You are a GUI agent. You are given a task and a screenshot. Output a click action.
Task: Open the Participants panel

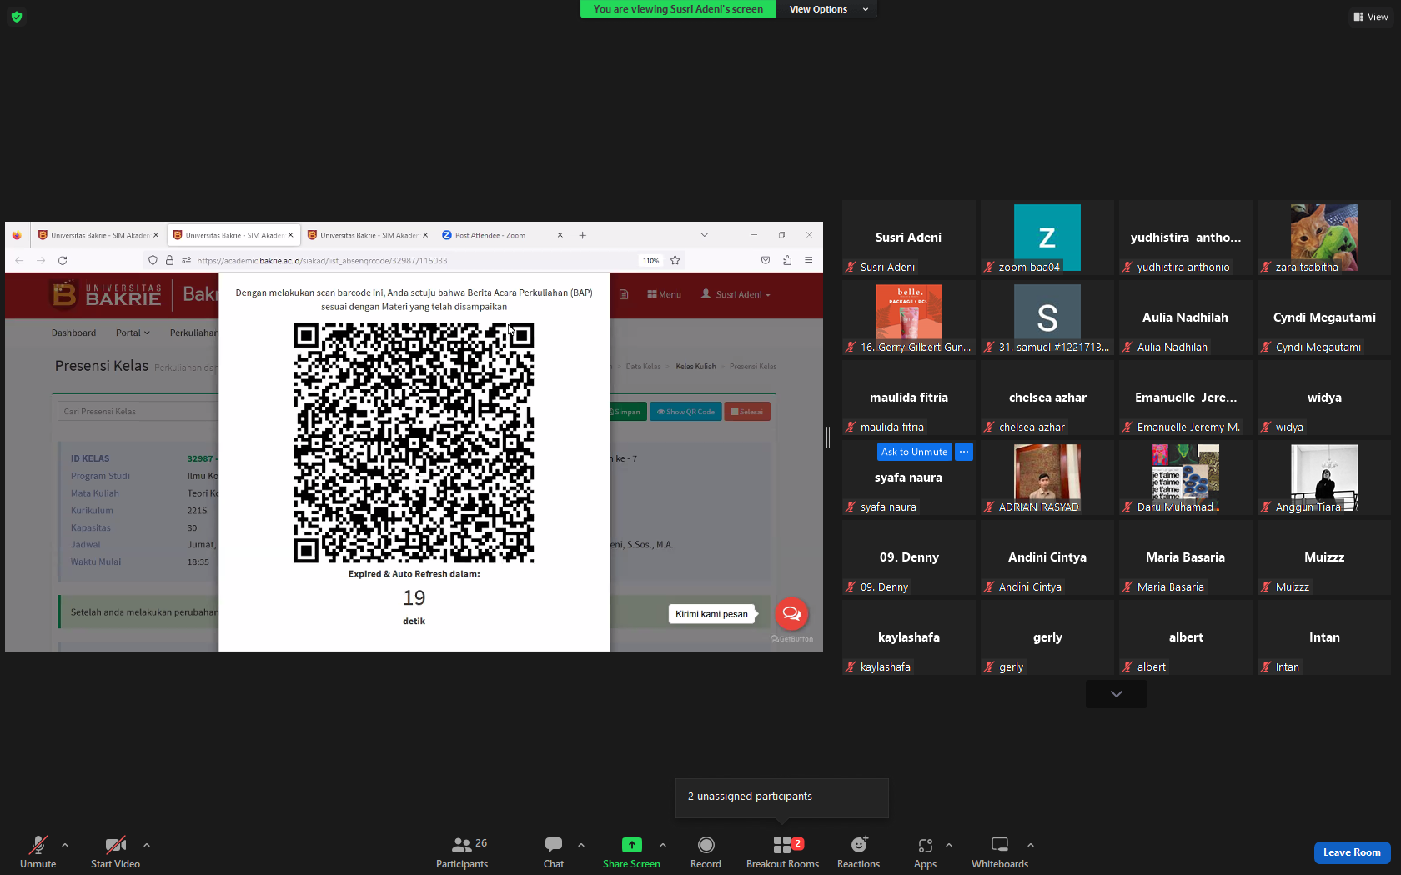(462, 852)
